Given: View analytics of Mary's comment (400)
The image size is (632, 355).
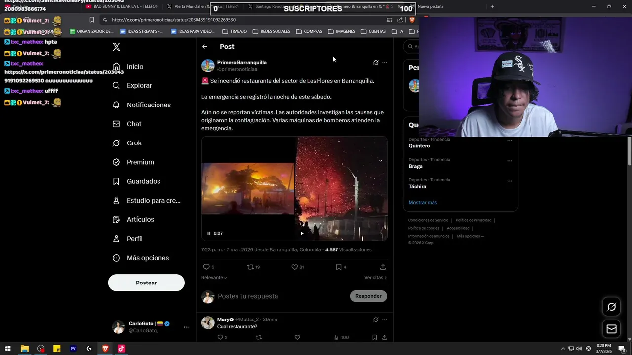Looking at the screenshot, I should coord(341,338).
